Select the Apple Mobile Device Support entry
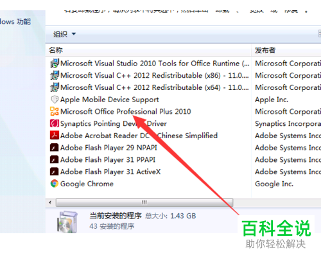321x257 pixels. pos(110,100)
